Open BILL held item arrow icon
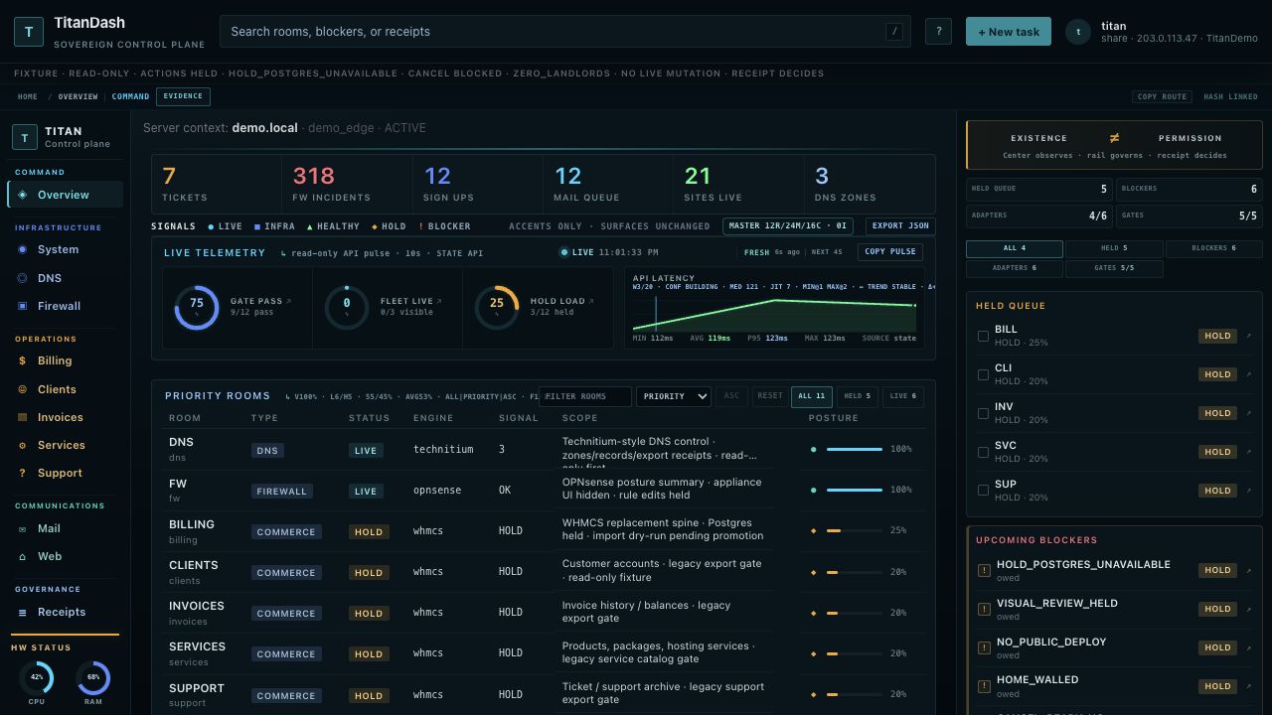The width and height of the screenshot is (1272, 715). [x=1249, y=336]
